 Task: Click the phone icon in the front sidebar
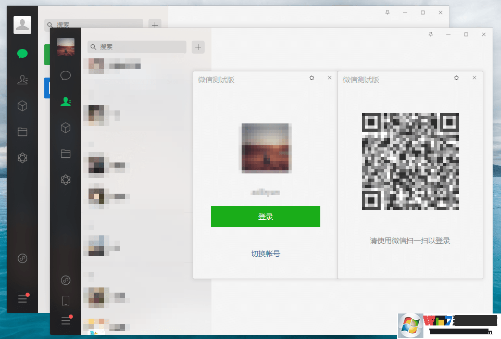pos(66,301)
